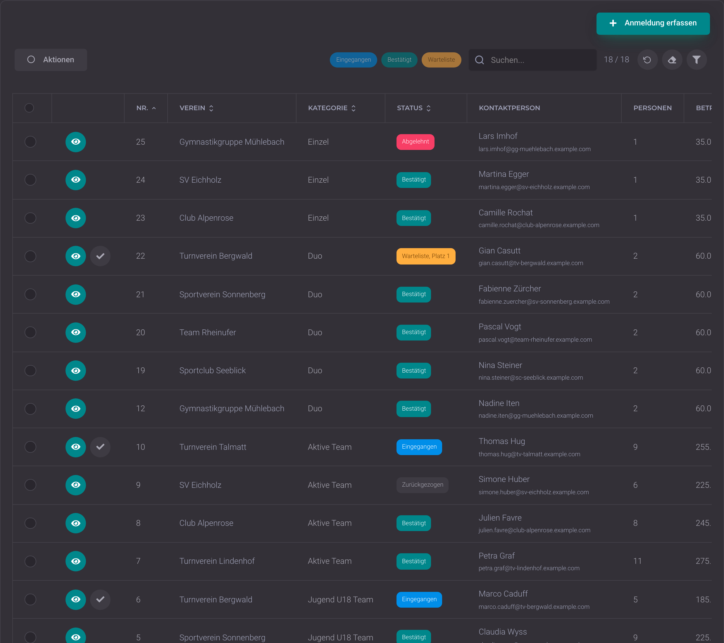Toggle the select-all checkbox in table header

pos(30,108)
